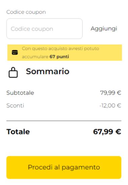
Task: Click the word 'accumulare' in the banner
Action: tap(35, 57)
